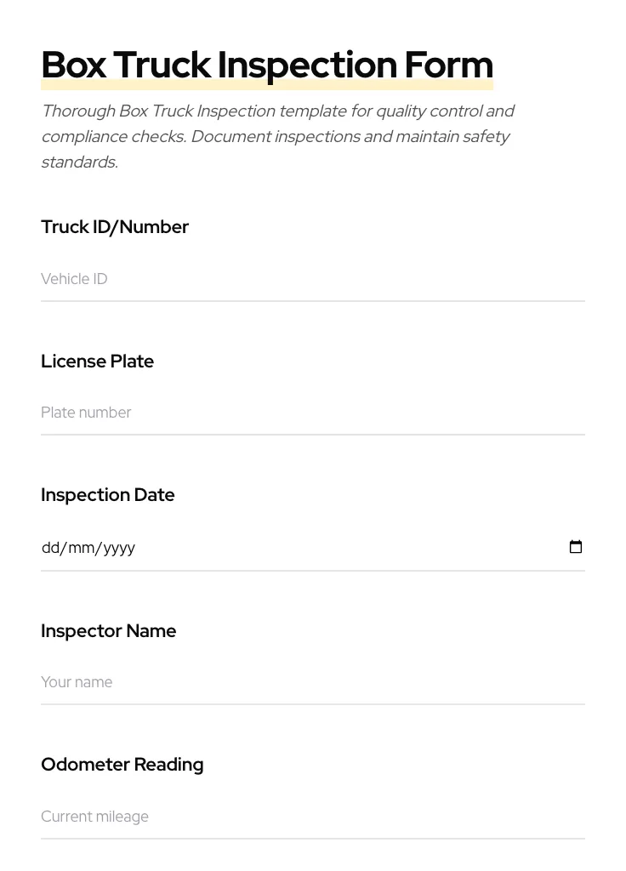Viewport: 626px width, 871px height.
Task: Click the underline of the Current mileage field
Action: tap(313, 839)
